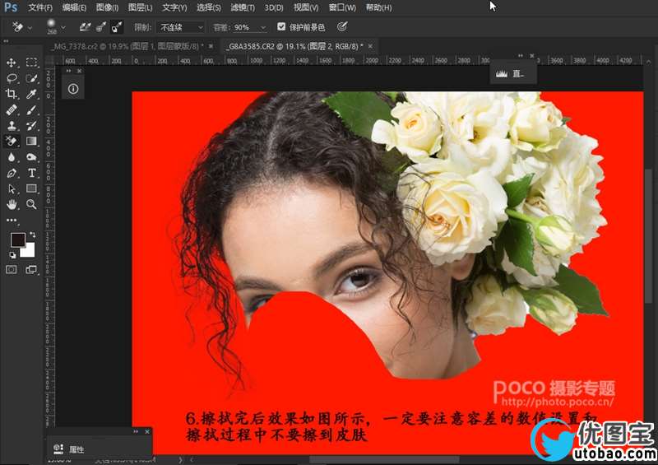Close the _G8A3585.CR2 document tab

(370, 46)
